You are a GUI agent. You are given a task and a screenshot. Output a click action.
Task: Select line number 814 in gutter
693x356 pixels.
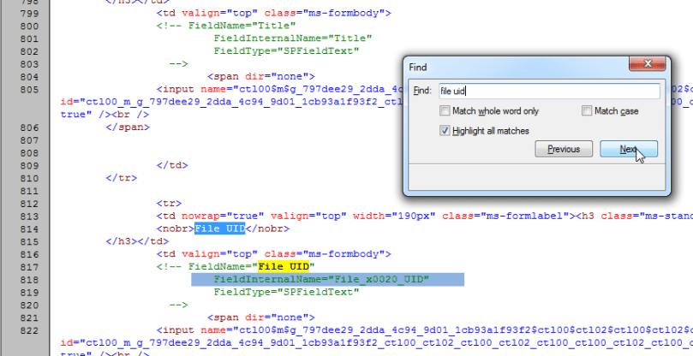[28, 228]
